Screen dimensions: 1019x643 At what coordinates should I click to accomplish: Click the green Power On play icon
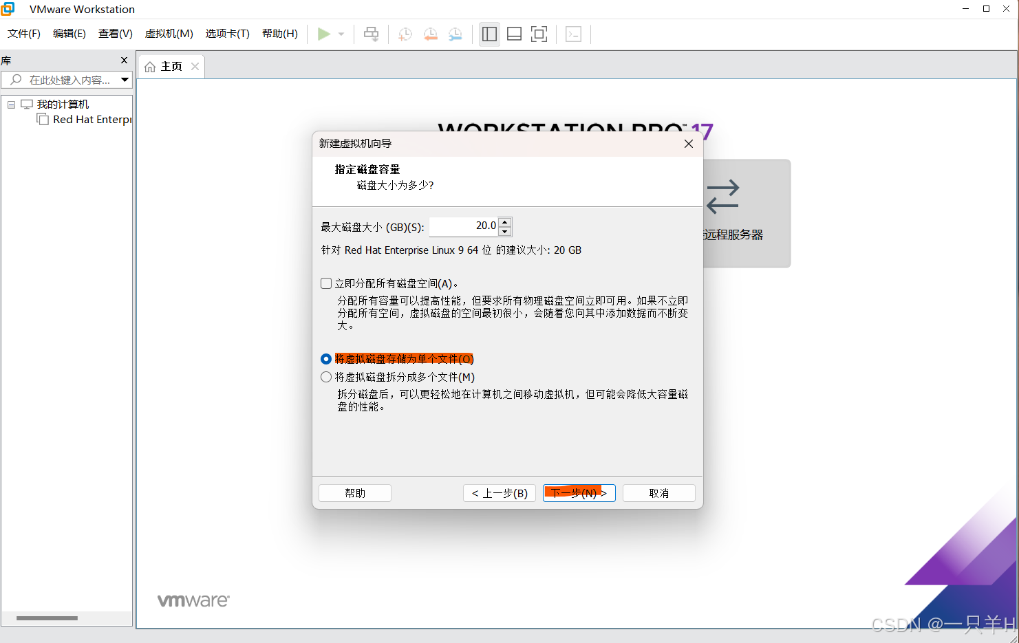[323, 34]
